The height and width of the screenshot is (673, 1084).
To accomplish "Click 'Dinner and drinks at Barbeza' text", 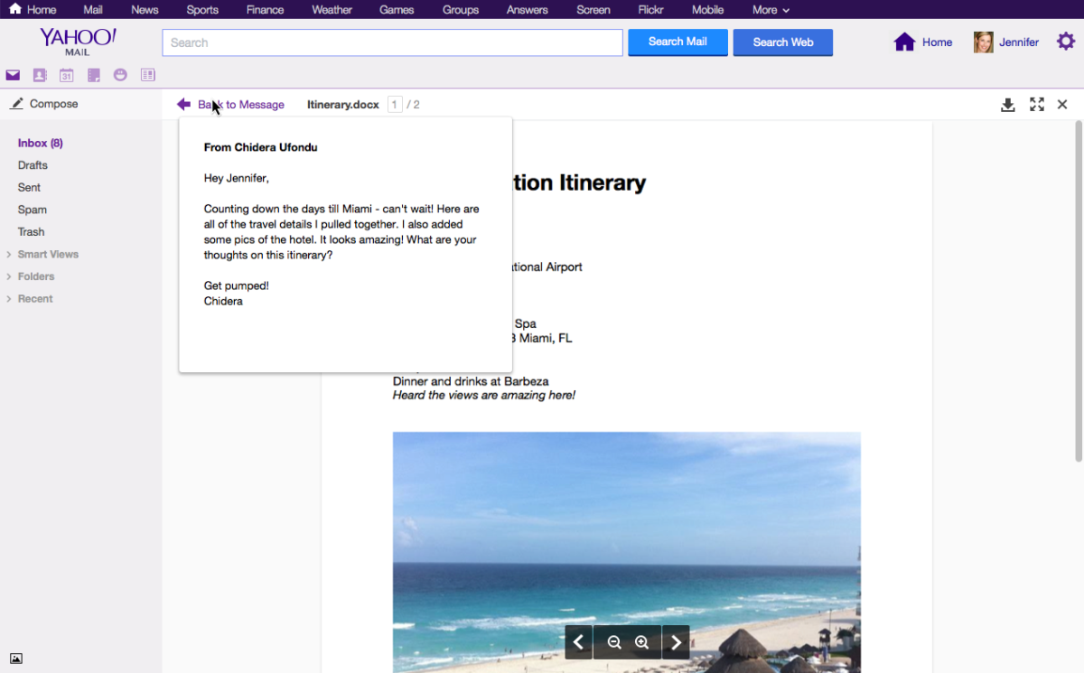I will pyautogui.click(x=471, y=381).
